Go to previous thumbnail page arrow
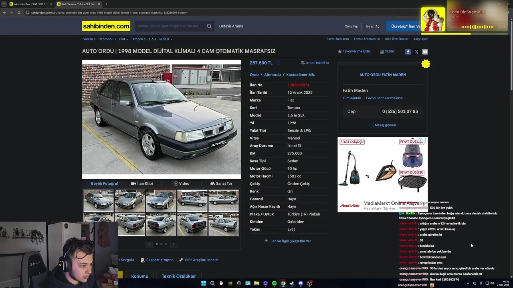 point(149,244)
